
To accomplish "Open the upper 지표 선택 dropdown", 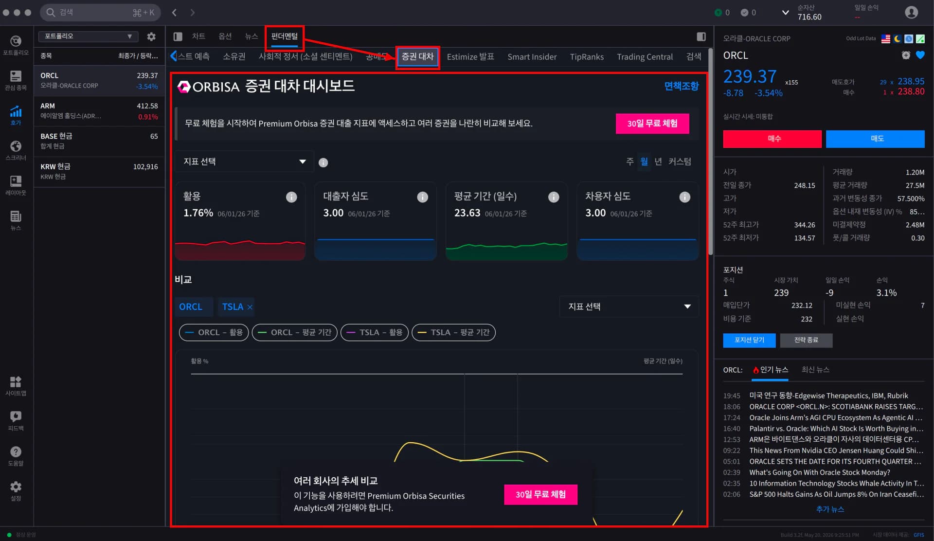I will tap(244, 162).
